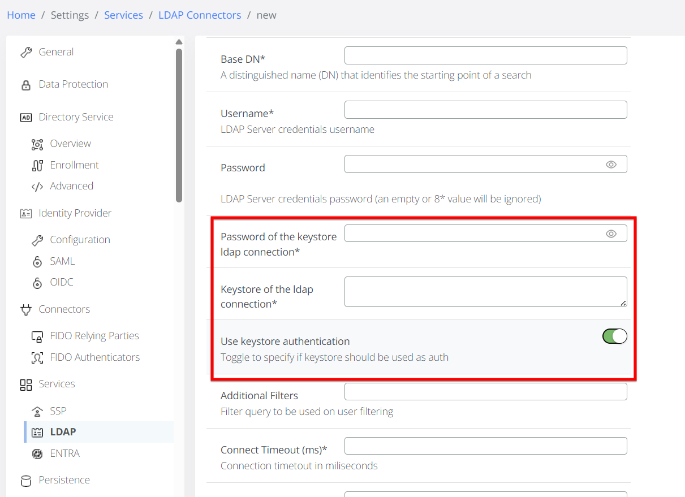This screenshot has height=497, width=685.
Task: Select the SSP service menu item
Action: coord(58,411)
